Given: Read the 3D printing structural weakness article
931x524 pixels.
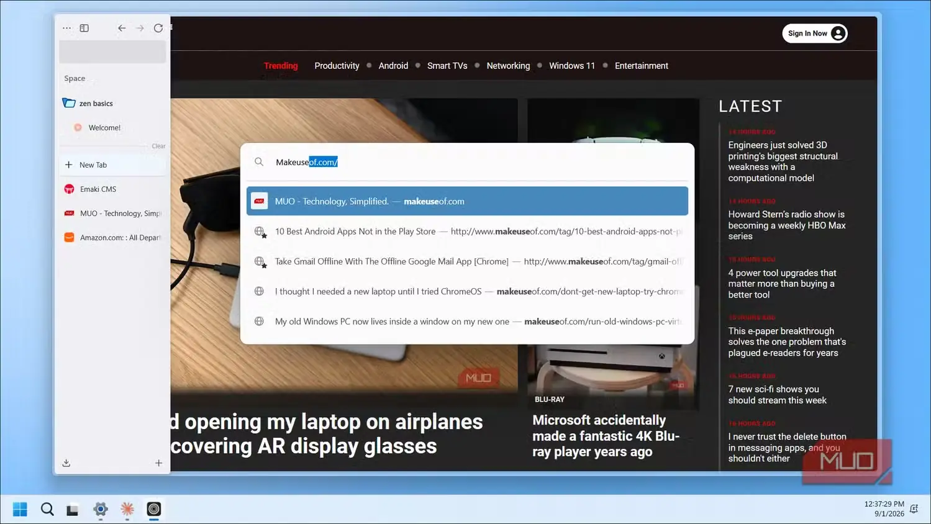Looking at the screenshot, I should click(783, 161).
